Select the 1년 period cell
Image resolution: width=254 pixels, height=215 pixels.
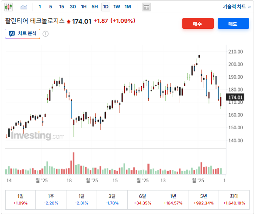(173, 200)
